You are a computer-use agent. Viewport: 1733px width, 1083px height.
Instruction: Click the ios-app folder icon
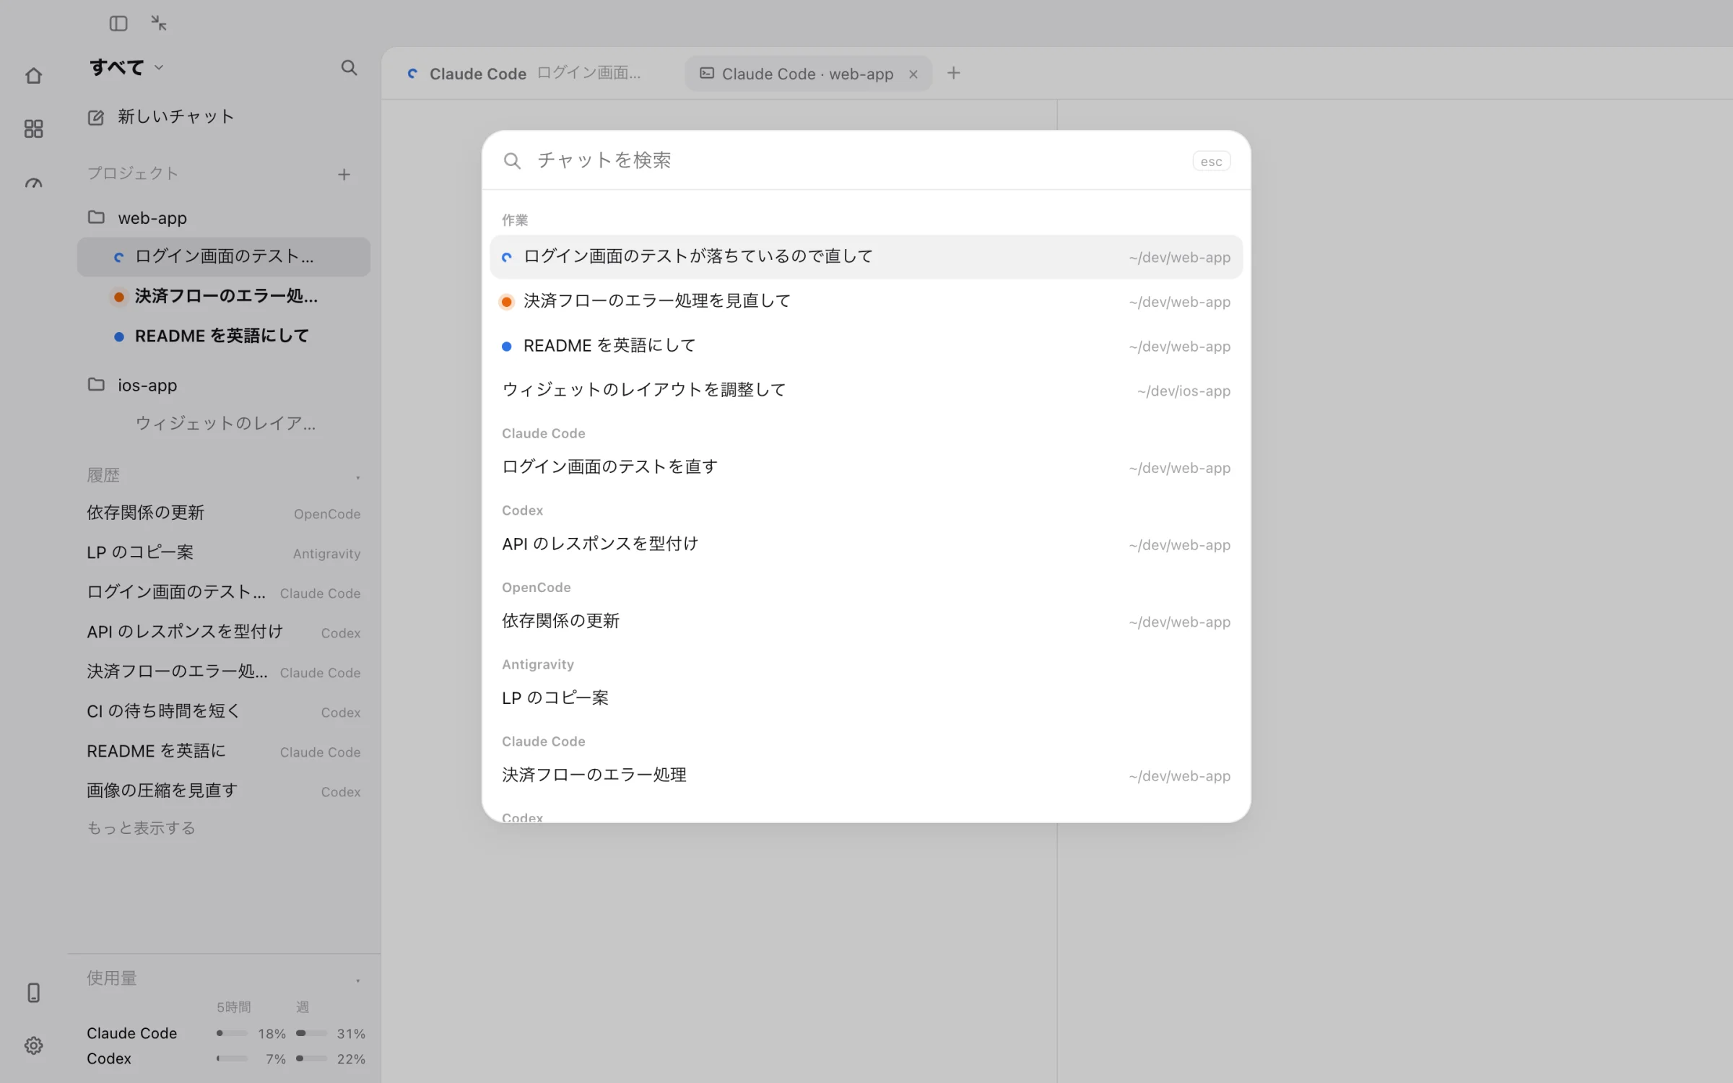pyautogui.click(x=96, y=384)
